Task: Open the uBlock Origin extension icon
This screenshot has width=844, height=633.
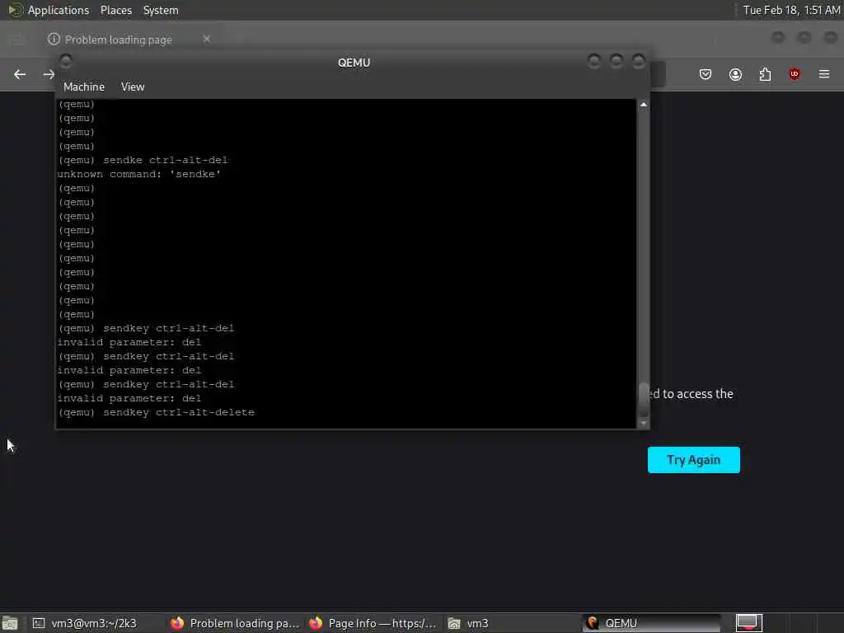Action: (795, 74)
